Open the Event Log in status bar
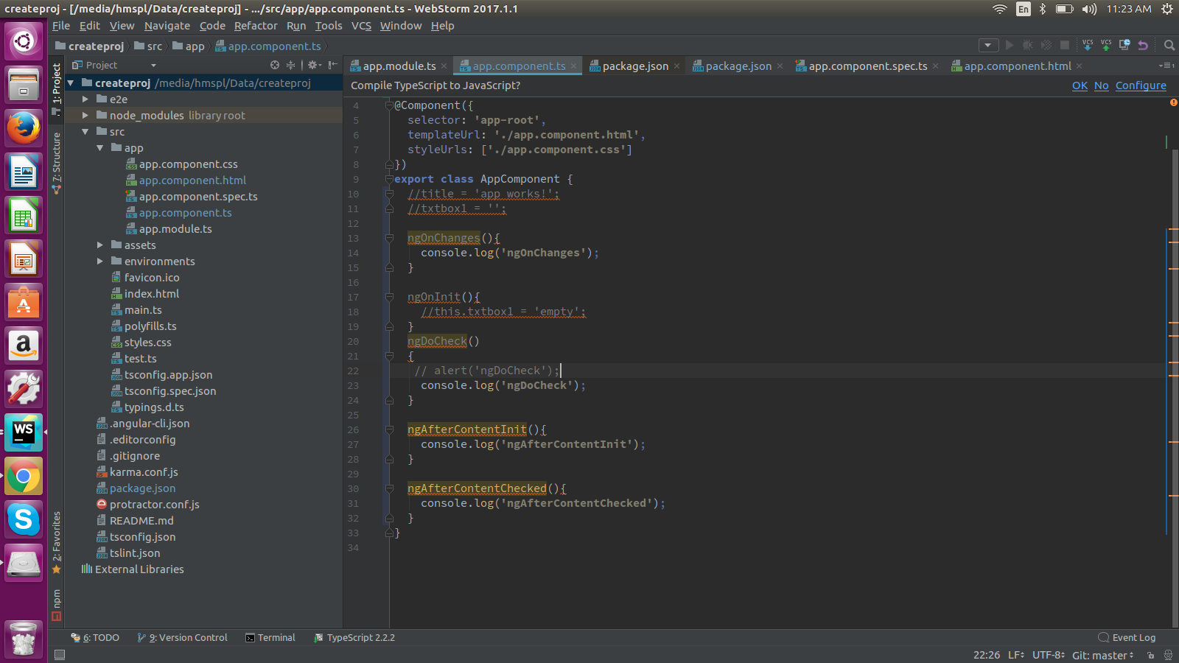This screenshot has height=663, width=1179. (x=1127, y=638)
